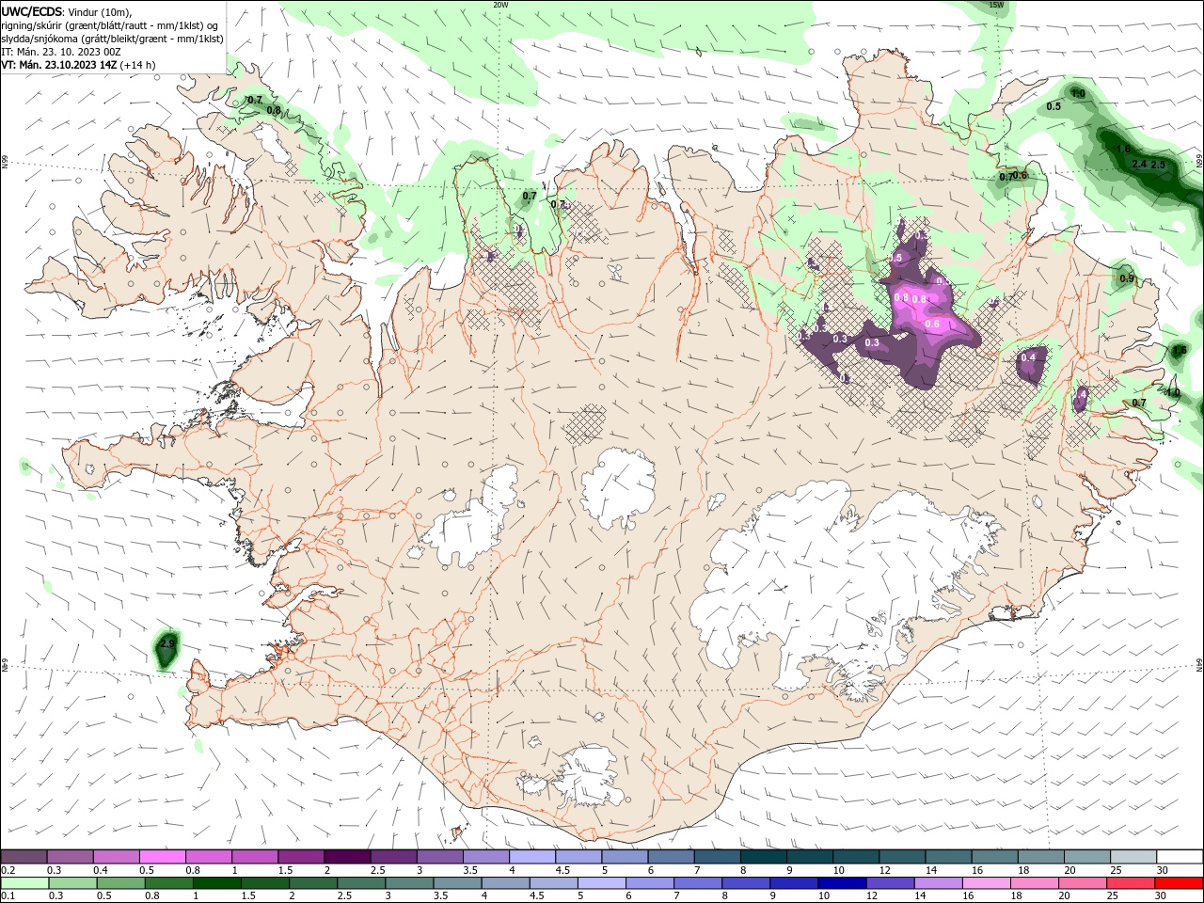The width and height of the screenshot is (1204, 903).
Task: Click the '0.4' value in the purple snow patch
Action: 1028,357
